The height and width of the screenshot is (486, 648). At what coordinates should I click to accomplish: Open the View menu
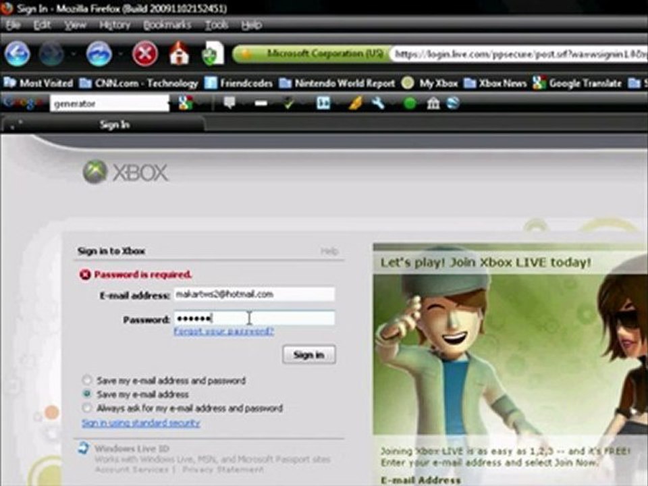(75, 26)
